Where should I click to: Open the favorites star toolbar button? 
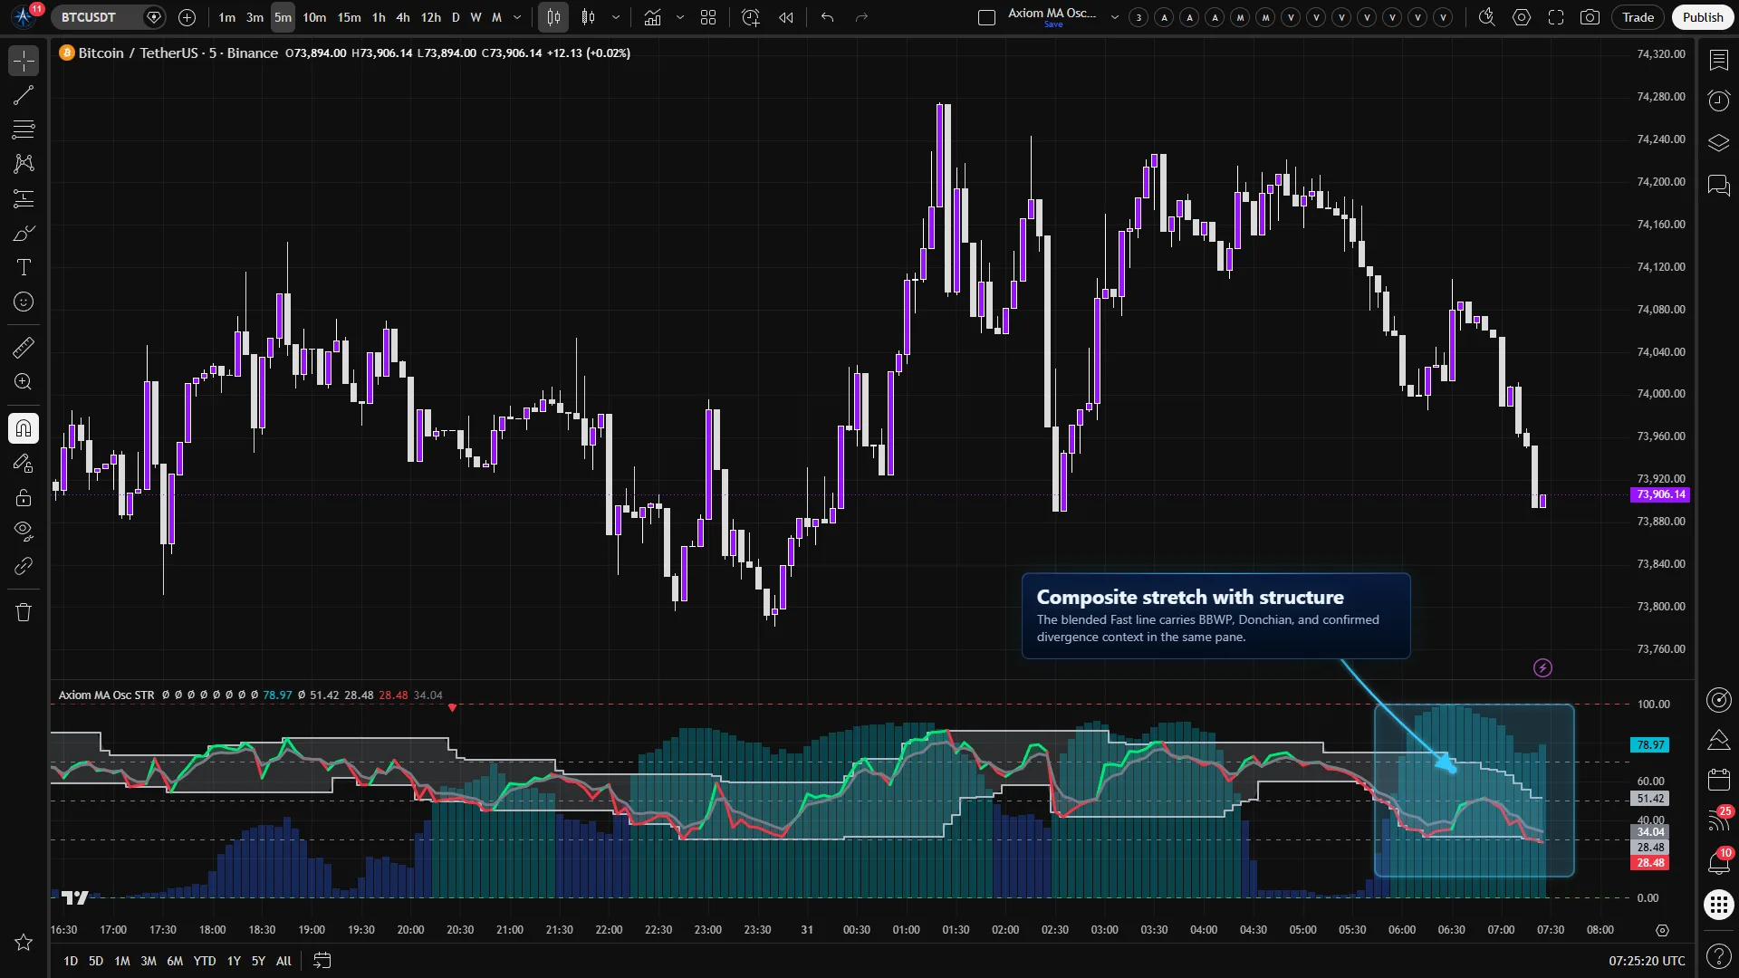(24, 943)
